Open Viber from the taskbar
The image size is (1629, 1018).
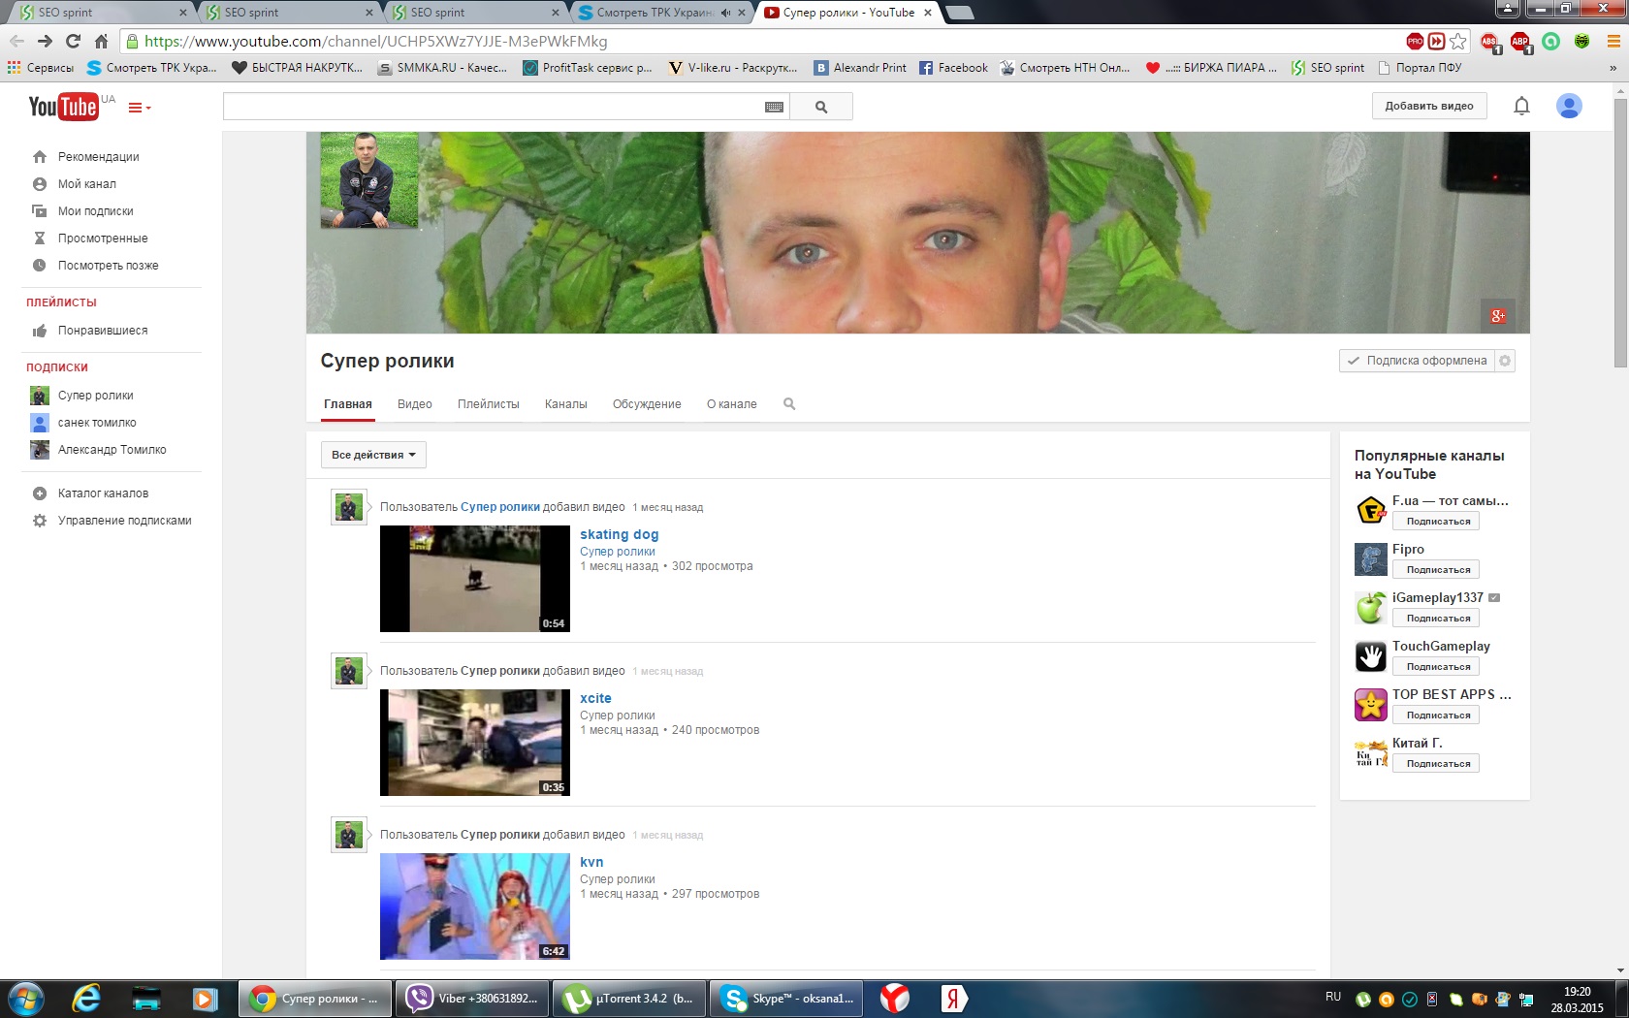[x=472, y=999]
